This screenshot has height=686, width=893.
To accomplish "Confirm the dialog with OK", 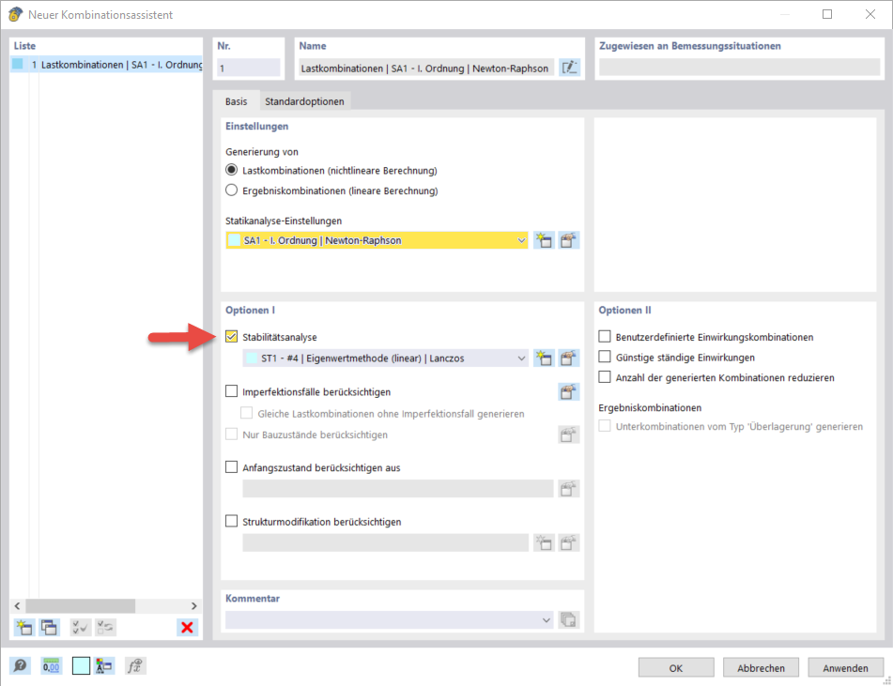I will coord(675,667).
